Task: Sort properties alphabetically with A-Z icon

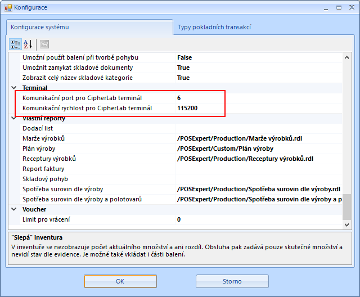Action: pyautogui.click(x=28, y=44)
